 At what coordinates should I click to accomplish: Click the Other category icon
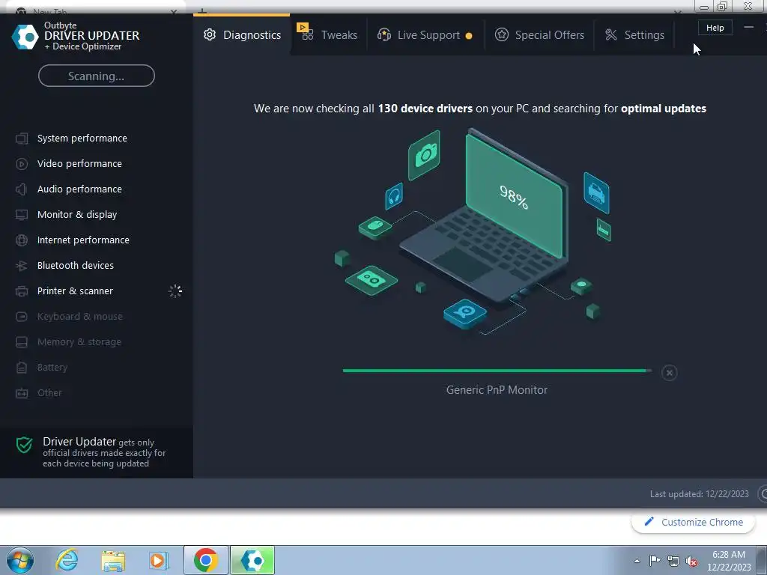[22, 392]
